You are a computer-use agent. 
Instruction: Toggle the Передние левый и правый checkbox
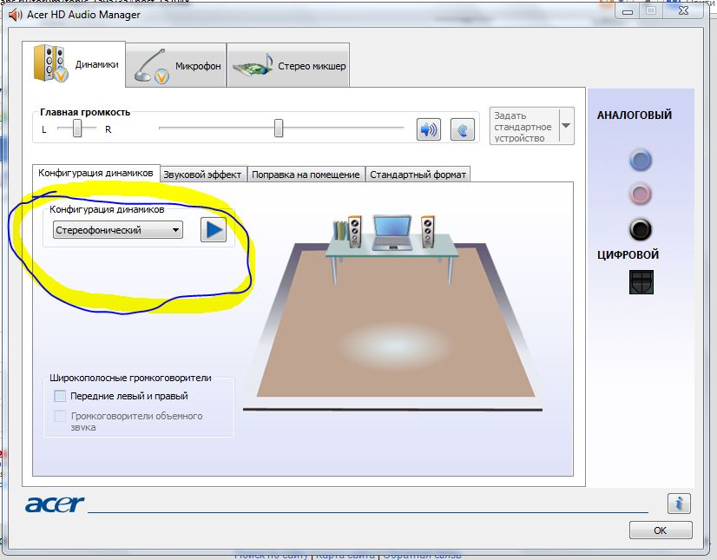pos(60,396)
